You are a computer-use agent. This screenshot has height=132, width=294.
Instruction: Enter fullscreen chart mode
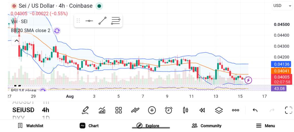(289, 110)
